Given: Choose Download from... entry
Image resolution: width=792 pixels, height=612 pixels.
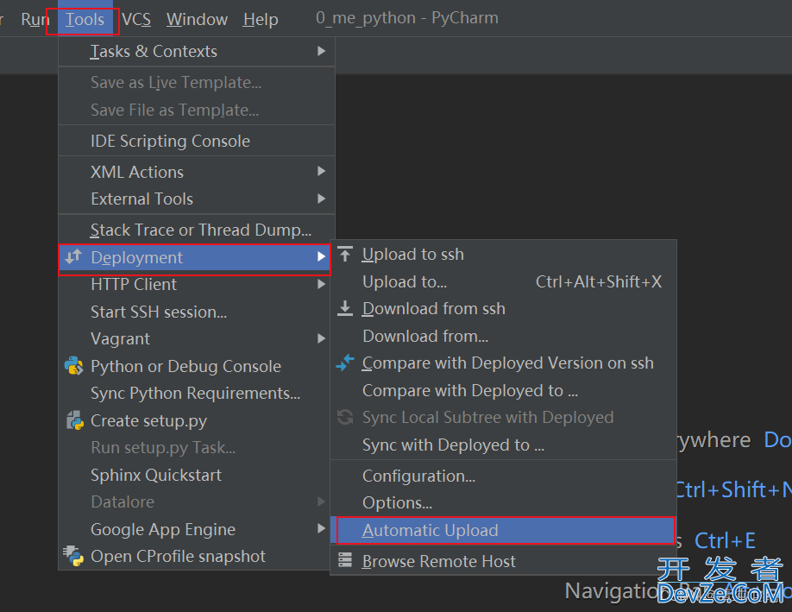Looking at the screenshot, I should [x=503, y=336].
